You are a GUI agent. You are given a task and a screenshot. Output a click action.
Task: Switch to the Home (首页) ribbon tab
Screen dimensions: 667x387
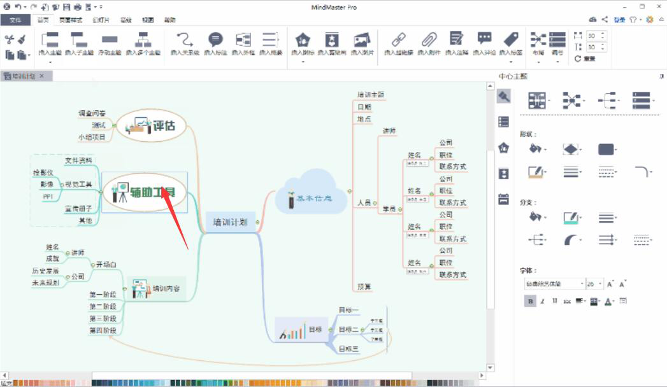coord(43,20)
